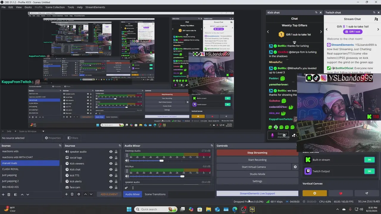Add a new scene with plus icon
The width and height of the screenshot is (381, 214).
point(3,194)
